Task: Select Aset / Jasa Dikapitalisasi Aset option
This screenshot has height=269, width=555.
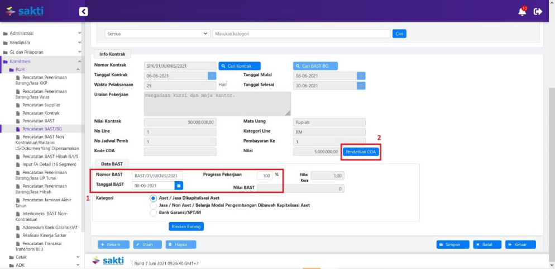Action: coord(154,198)
